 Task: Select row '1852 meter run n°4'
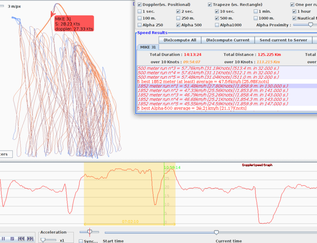click(x=227, y=99)
